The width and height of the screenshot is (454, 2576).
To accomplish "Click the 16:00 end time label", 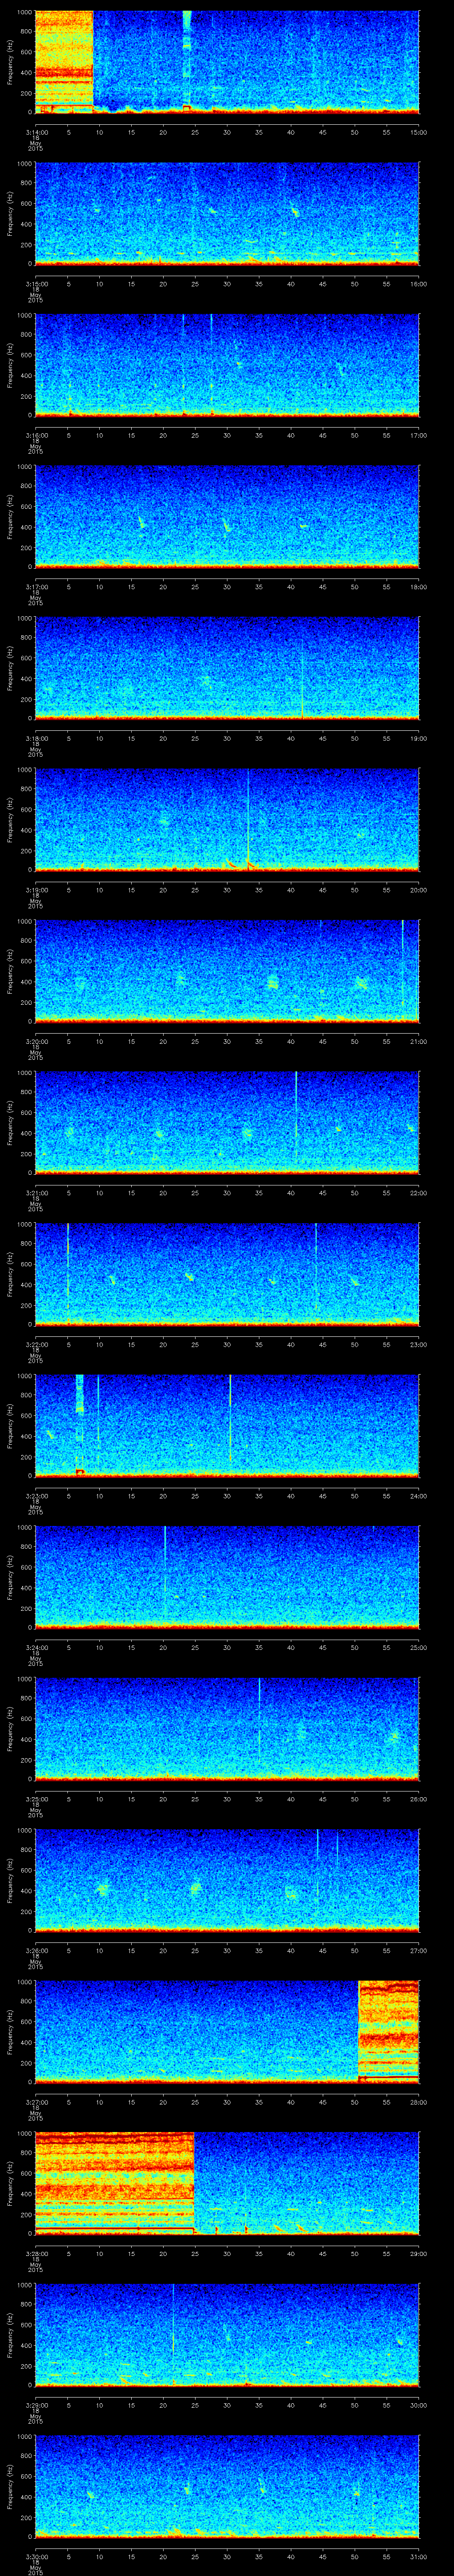I will 418,284.
